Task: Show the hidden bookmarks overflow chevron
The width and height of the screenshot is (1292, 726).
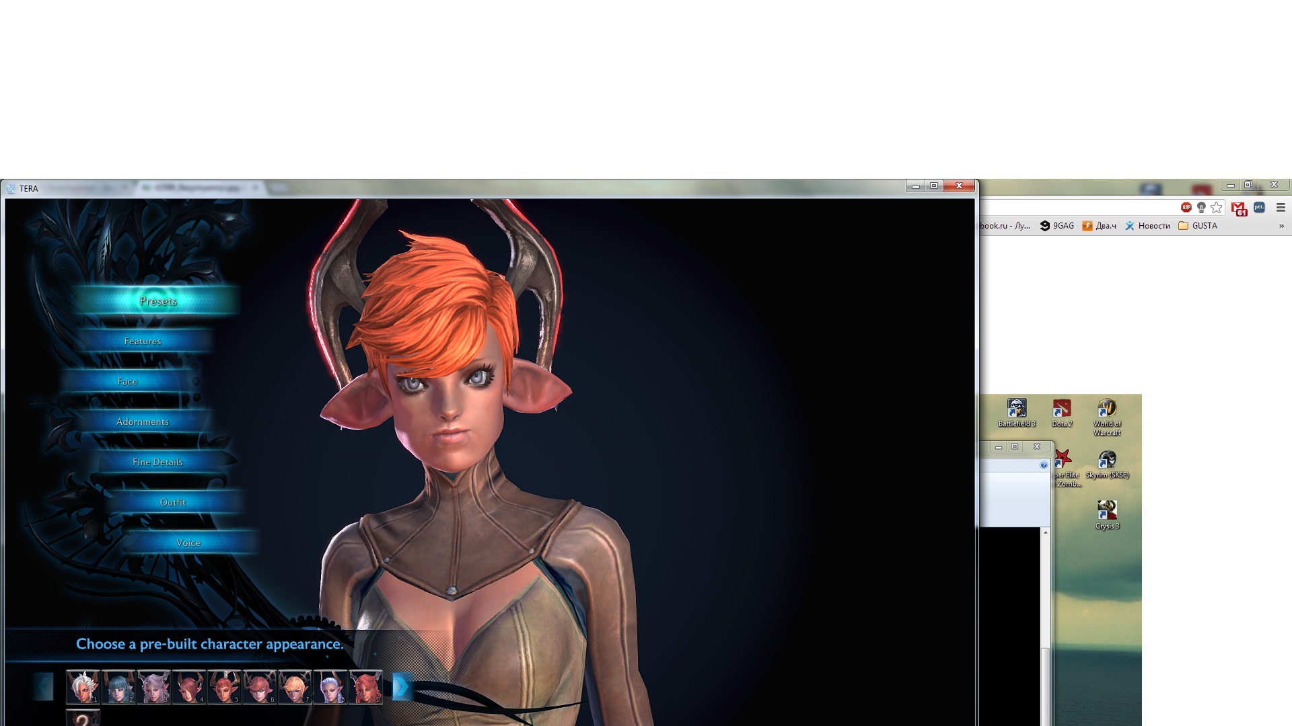Action: click(x=1281, y=226)
